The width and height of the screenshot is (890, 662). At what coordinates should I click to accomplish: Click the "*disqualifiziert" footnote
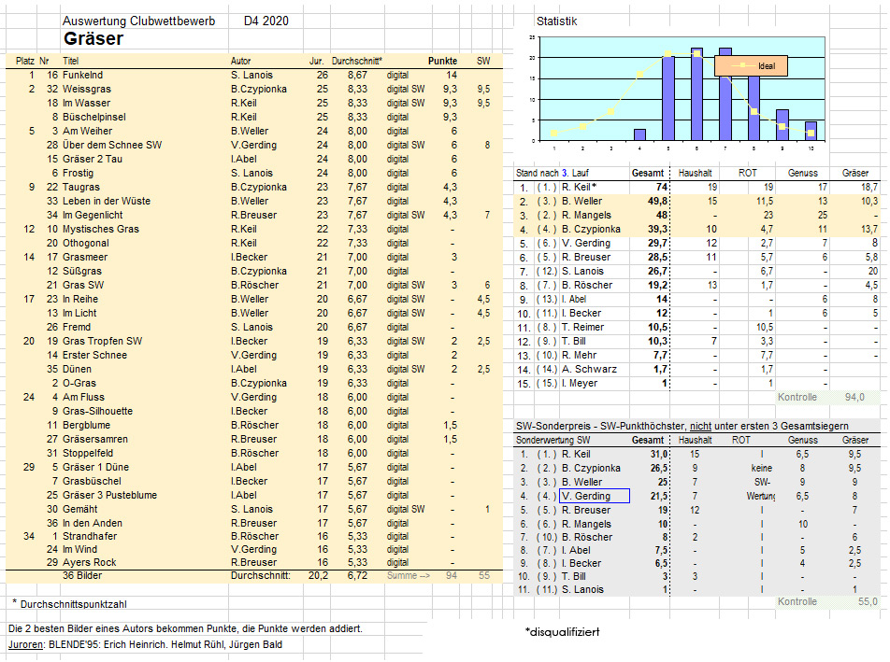(x=562, y=632)
